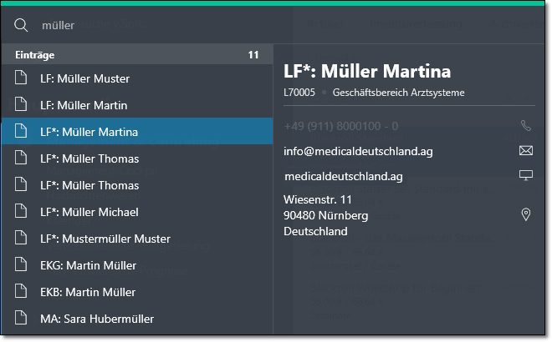
Task: Click the phone icon beside the number
Action: (x=525, y=126)
